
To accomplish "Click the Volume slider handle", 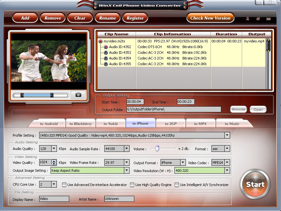I will (157, 149).
